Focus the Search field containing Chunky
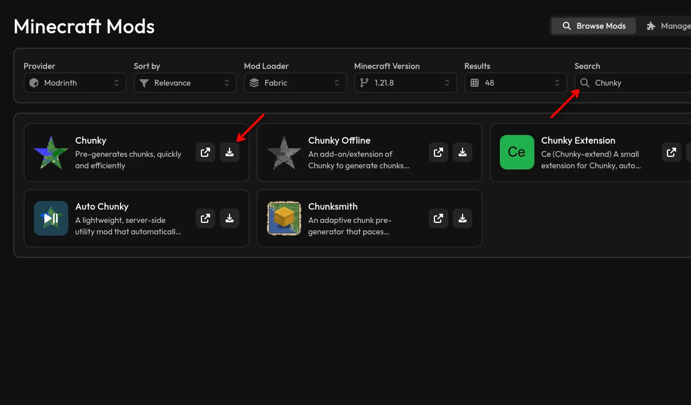 [x=633, y=83]
